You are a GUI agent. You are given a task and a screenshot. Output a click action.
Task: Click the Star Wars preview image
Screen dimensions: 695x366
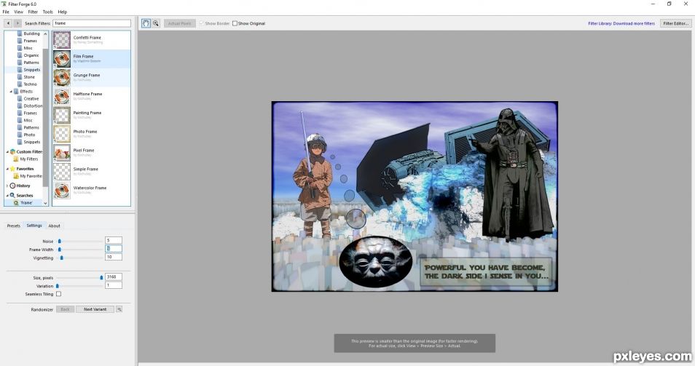pyautogui.click(x=415, y=196)
